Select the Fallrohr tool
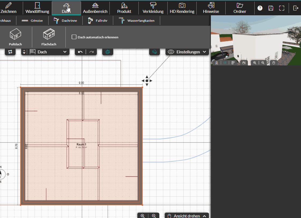Screen dimensions: 301x218 coord(98,21)
